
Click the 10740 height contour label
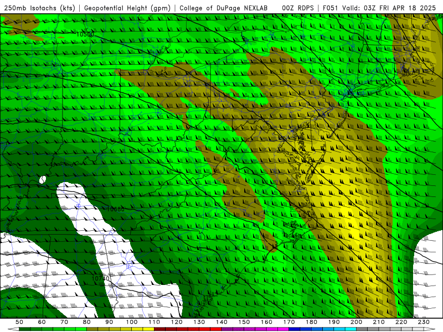100,278
